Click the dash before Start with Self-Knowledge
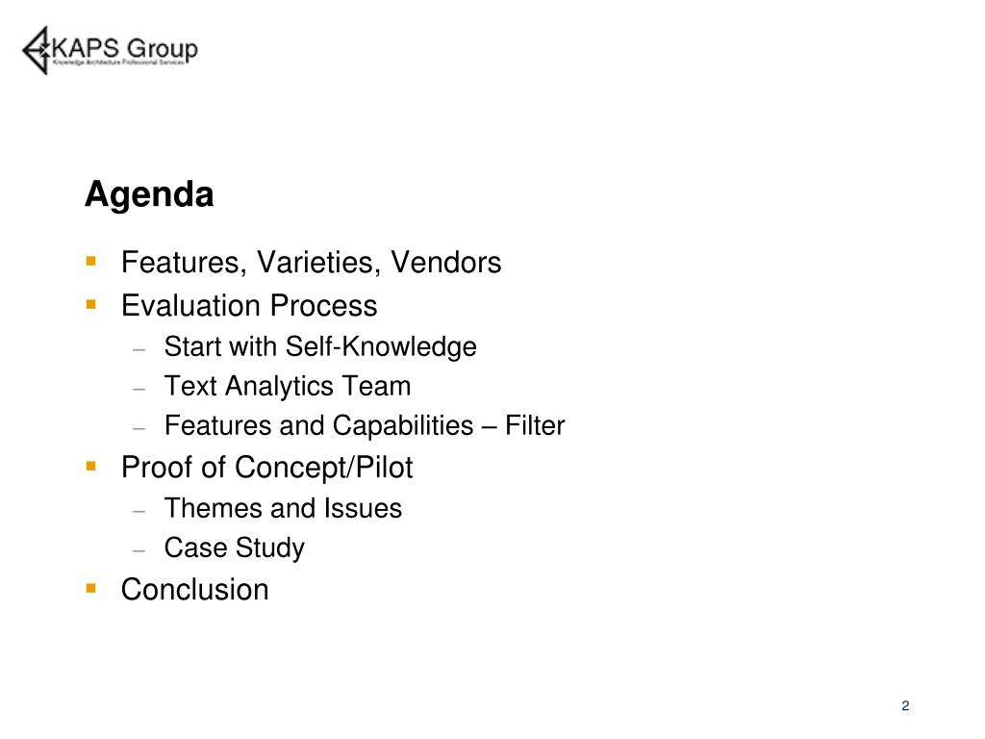This screenshot has width=985, height=739. 139,349
